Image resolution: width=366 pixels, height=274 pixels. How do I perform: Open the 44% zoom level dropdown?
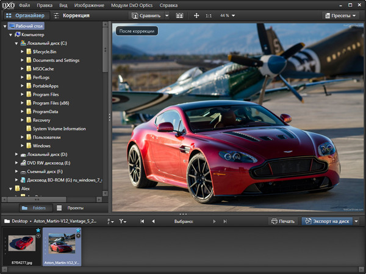coord(226,15)
